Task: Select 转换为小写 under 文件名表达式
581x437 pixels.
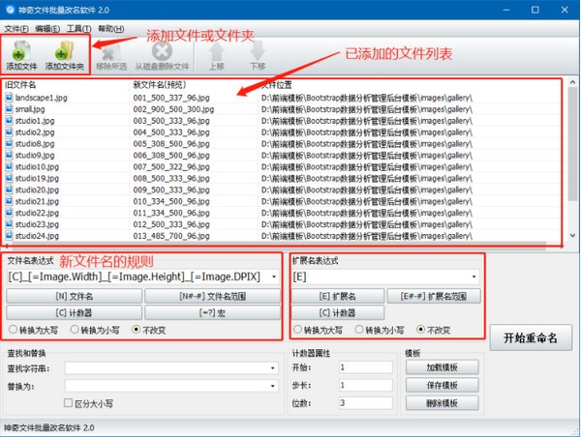Action: point(75,330)
